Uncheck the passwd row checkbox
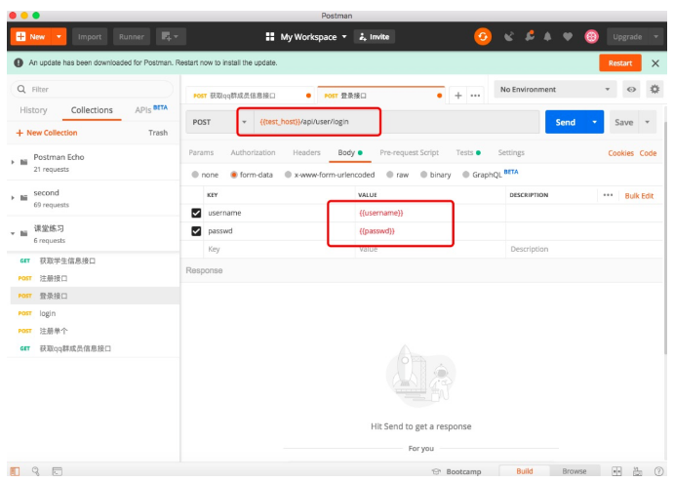Viewport: 674px width, 482px height. pos(196,231)
